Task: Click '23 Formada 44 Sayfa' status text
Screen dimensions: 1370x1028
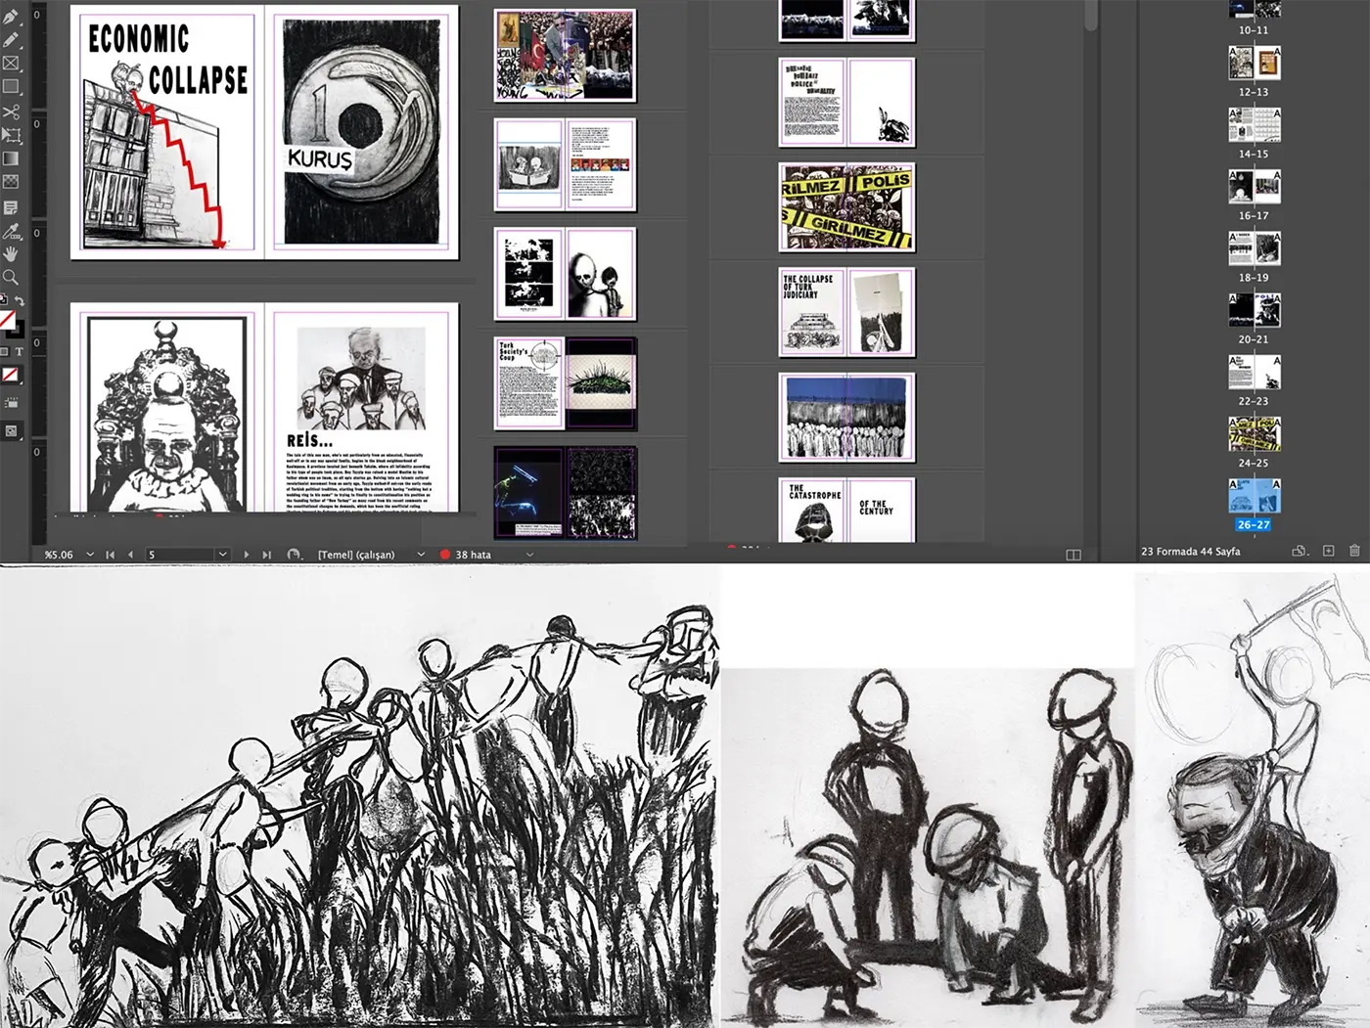Action: pyautogui.click(x=1190, y=552)
